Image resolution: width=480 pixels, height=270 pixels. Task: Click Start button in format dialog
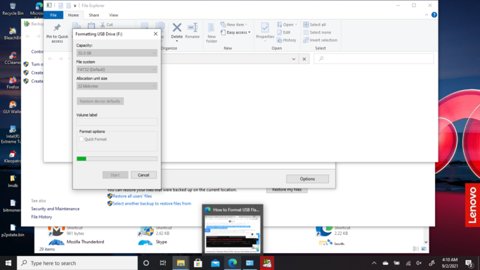click(115, 175)
